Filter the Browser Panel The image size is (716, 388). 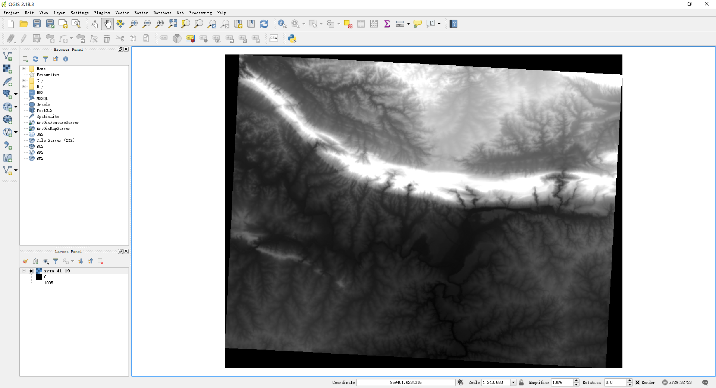point(45,59)
